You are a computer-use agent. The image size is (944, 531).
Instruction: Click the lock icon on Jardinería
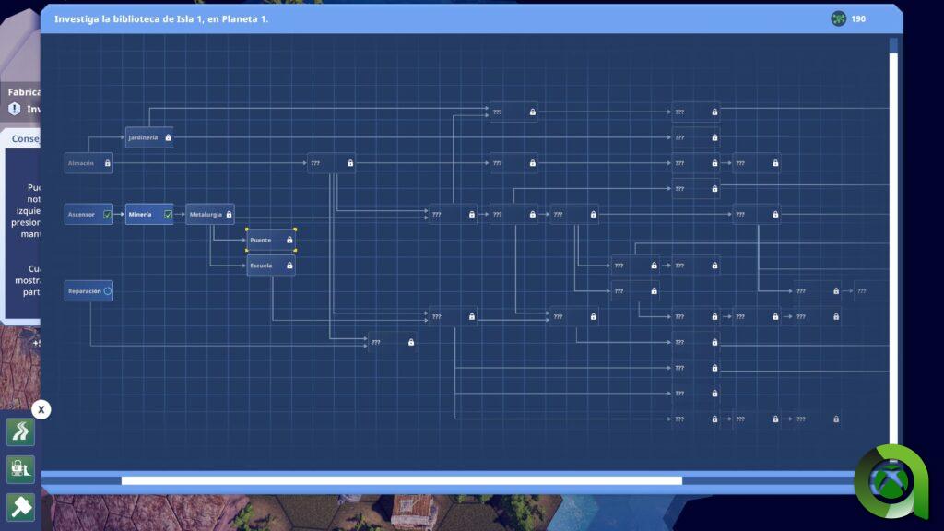click(x=168, y=137)
